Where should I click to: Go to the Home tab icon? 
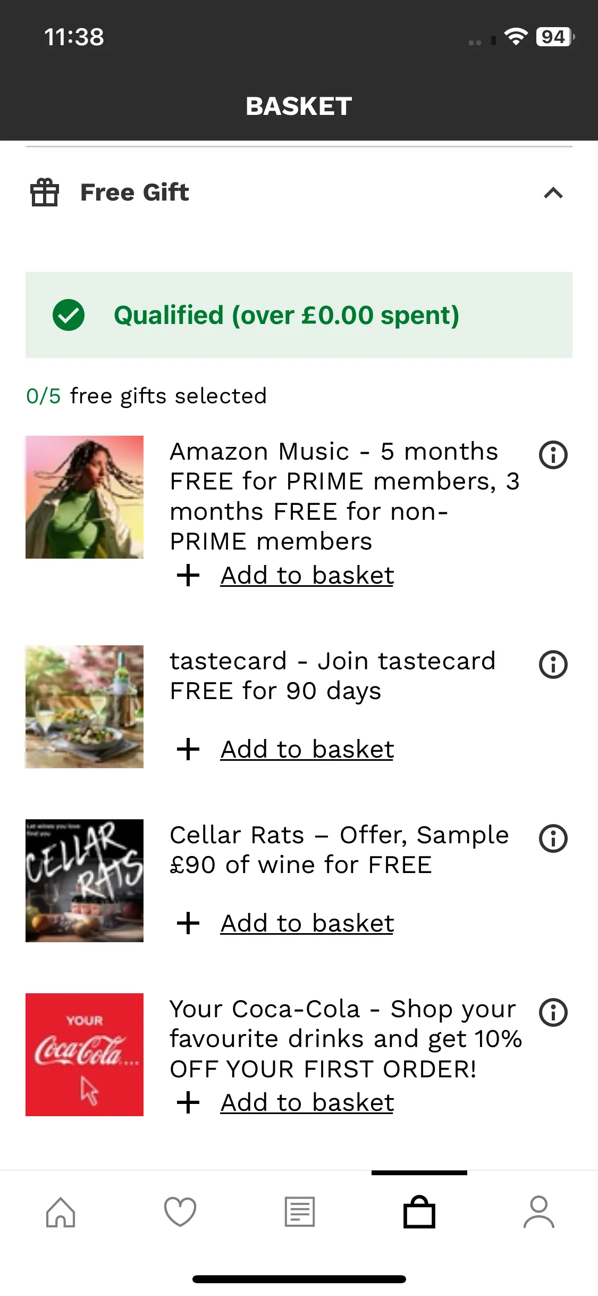pyautogui.click(x=61, y=1212)
